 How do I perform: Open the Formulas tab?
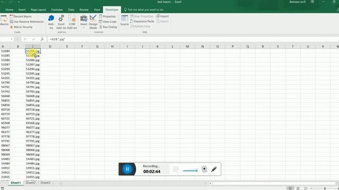coord(57,9)
